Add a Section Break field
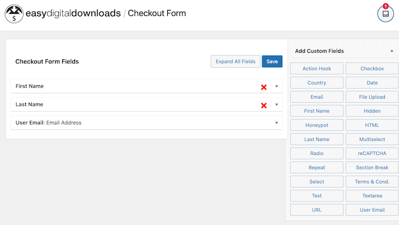This screenshot has height=225, width=399. tap(372, 167)
